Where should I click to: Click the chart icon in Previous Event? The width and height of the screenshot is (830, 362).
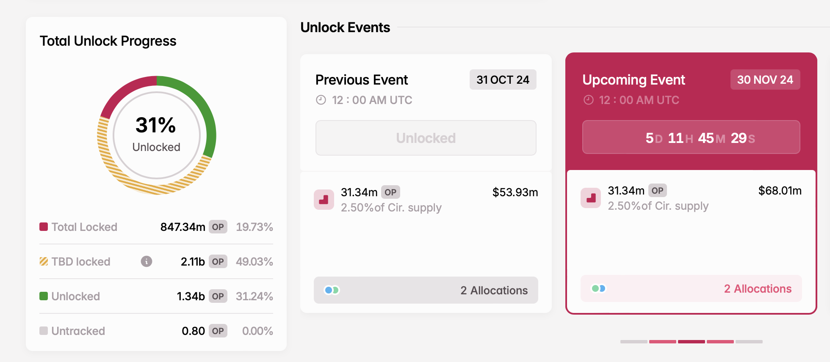324,199
